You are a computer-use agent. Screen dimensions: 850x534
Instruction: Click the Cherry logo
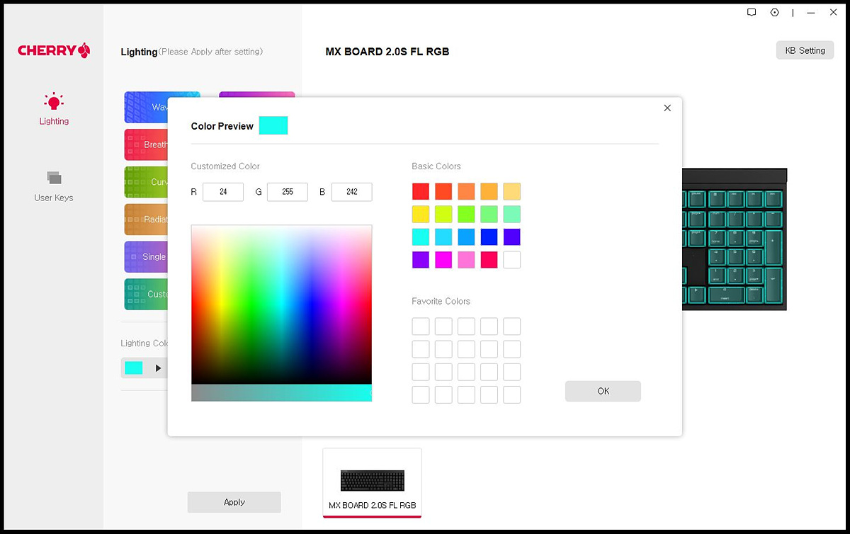(x=54, y=50)
